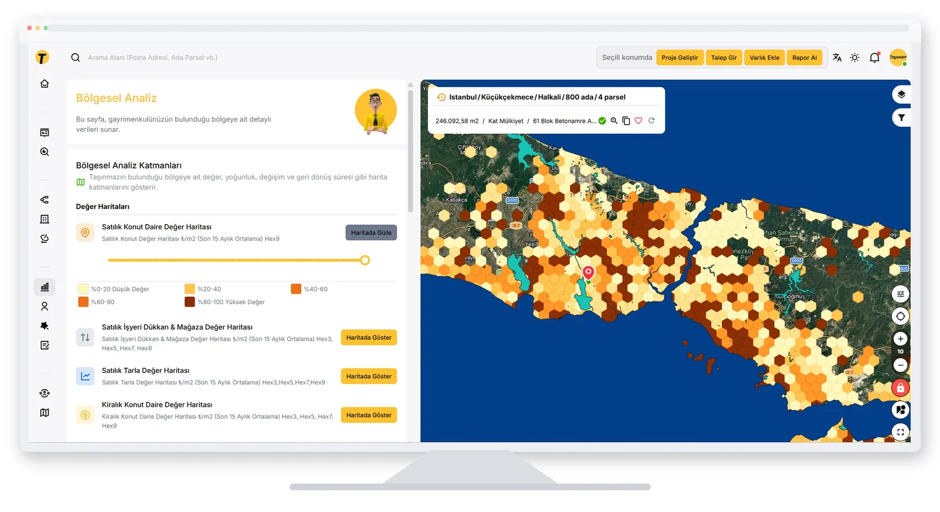Screen dimensions: 940x512
Task: Open map settings sliders icon
Action: point(900,294)
